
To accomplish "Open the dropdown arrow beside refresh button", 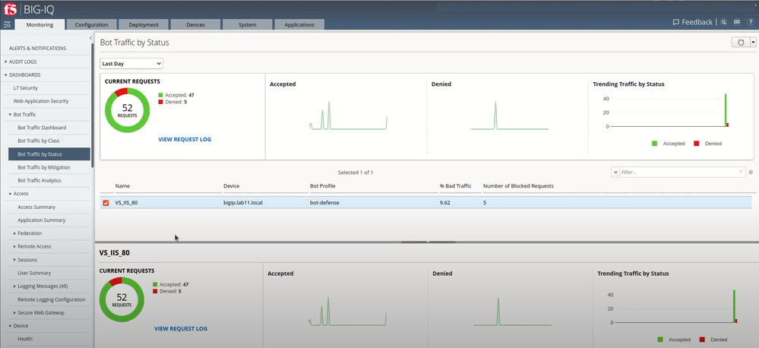I will point(752,43).
